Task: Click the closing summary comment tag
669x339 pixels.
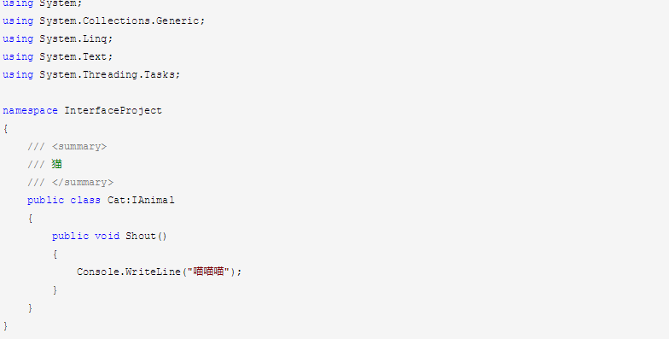Action: [x=83, y=183]
